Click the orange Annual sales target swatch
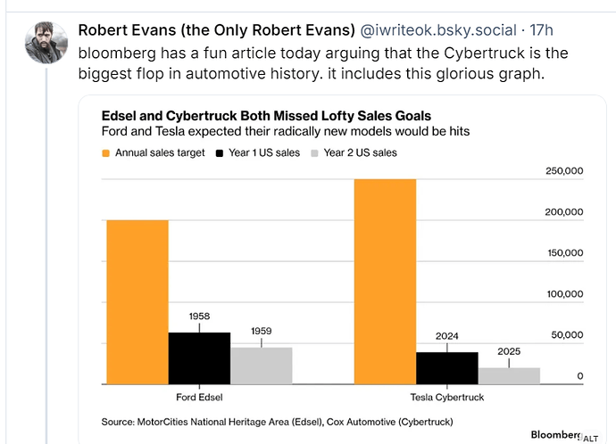This screenshot has width=616, height=444. pyautogui.click(x=105, y=153)
